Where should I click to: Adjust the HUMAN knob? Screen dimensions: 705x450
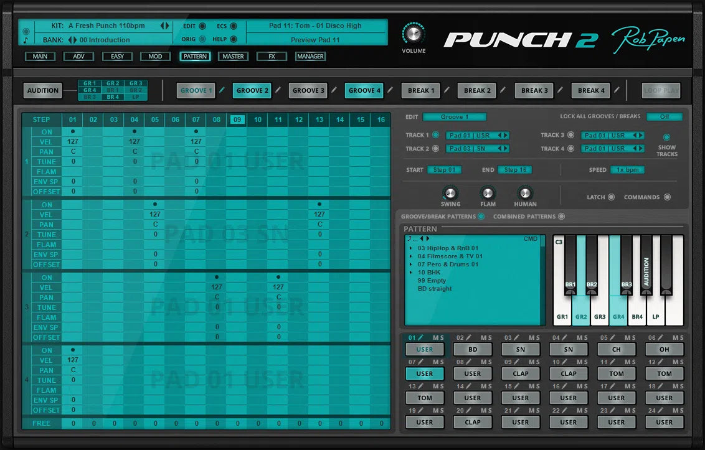(x=525, y=193)
